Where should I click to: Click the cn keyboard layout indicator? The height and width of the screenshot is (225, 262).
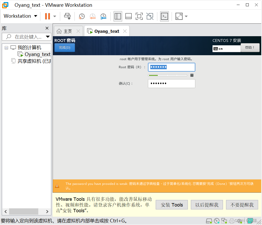pos(226,49)
